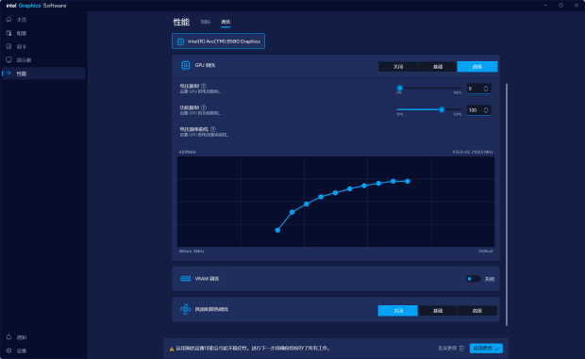Switch to the first tab next to the Performance title
Viewport: 585px width, 359px height.
pyautogui.click(x=205, y=22)
